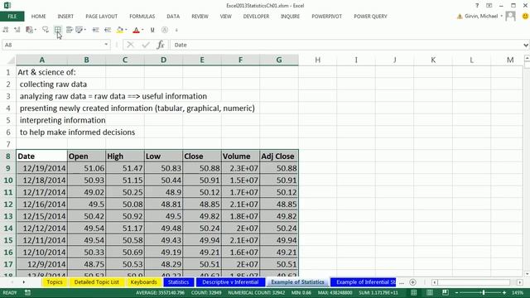The height and width of the screenshot is (298, 530).
Task: Click the smiley feedback icon
Action: coord(525,16)
